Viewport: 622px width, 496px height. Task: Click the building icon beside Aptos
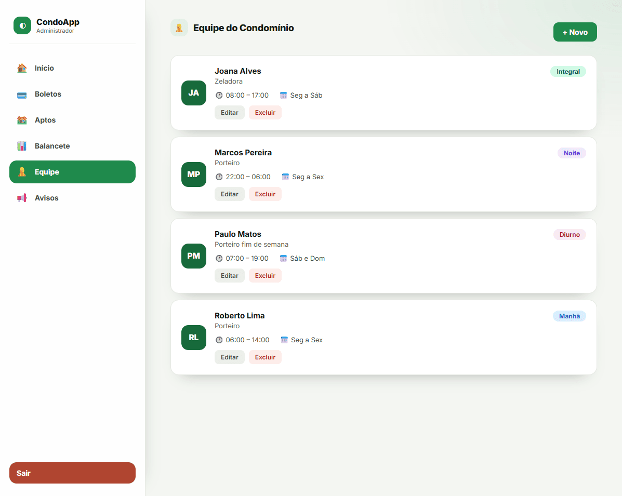(22, 120)
